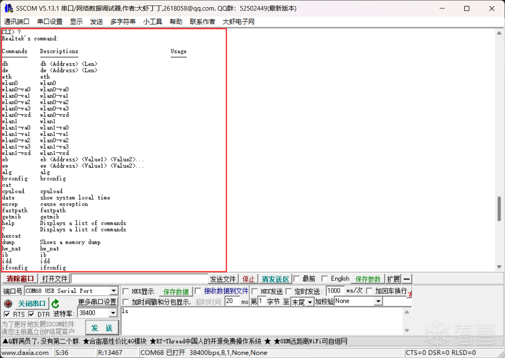Screen dimensions: 505x358
Task: Uncheck the DTR checkbox
Action: click(x=31, y=314)
